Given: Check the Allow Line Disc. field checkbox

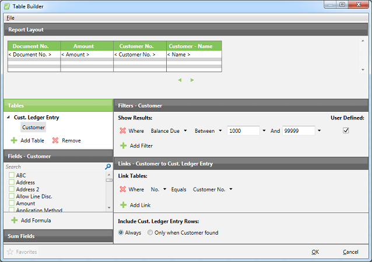Looking at the screenshot, I should pyautogui.click(x=12, y=196).
